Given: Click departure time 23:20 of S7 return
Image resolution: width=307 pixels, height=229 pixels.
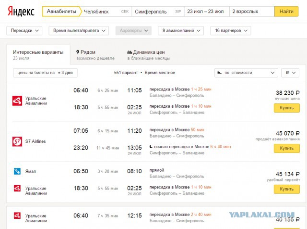Looking at the screenshot, I should [x=81, y=148].
